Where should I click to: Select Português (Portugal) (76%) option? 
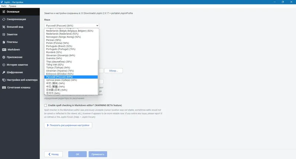pyautogui.click(x=71, y=49)
